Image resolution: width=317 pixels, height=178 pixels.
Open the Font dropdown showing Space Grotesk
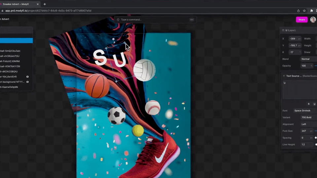[305, 111]
